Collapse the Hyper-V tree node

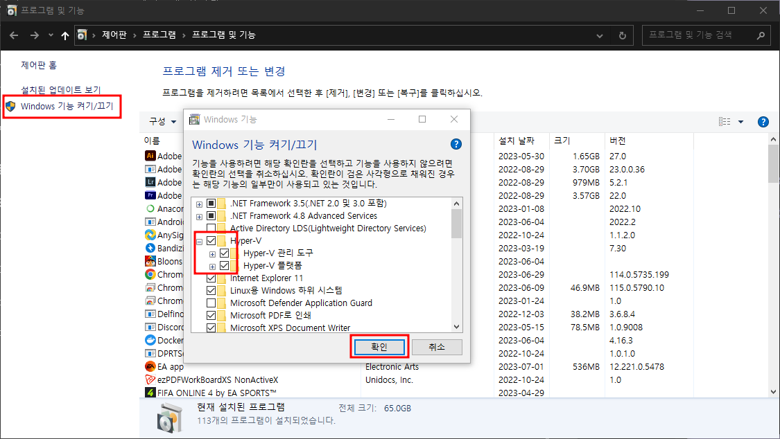click(199, 242)
